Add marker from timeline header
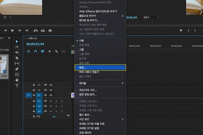 (x=49, y=51)
